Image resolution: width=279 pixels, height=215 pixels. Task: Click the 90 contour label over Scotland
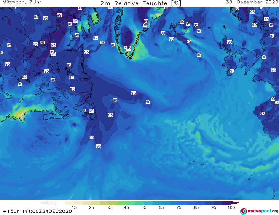pos(230,42)
